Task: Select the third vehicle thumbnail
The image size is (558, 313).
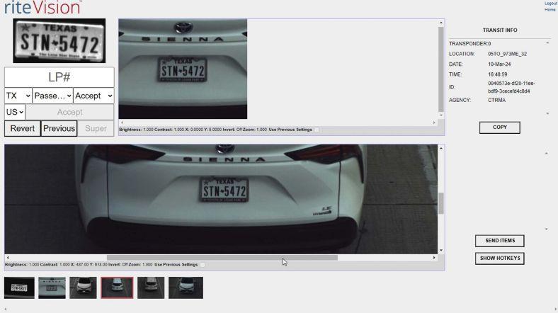Action: click(x=83, y=288)
